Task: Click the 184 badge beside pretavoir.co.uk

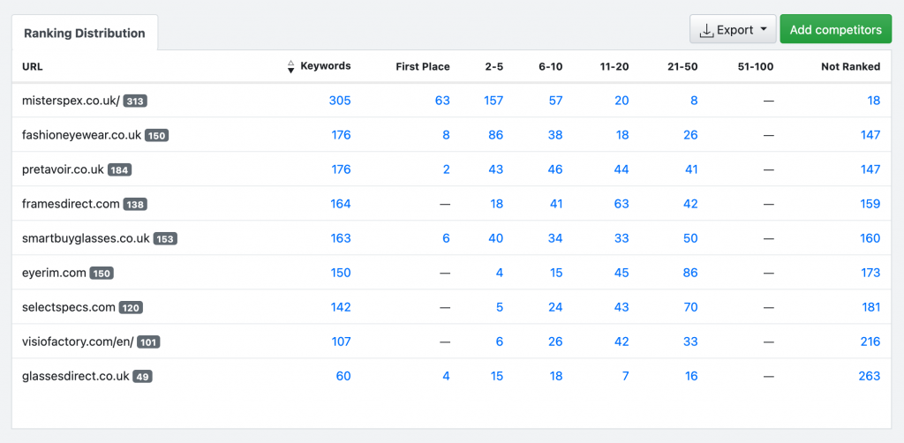Action: point(119,170)
